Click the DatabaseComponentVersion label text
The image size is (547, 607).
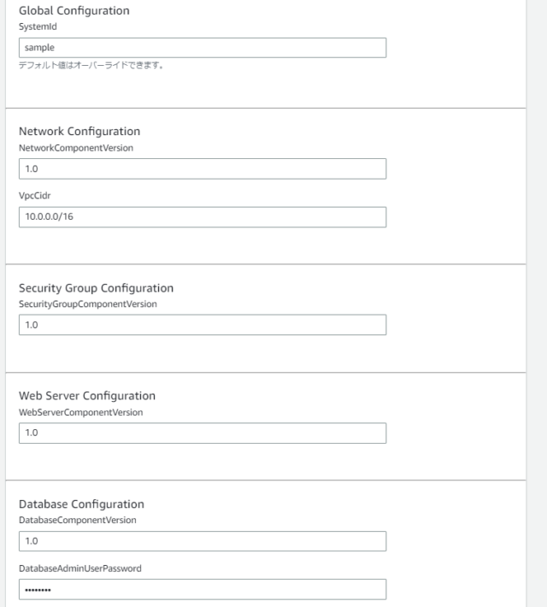click(x=78, y=521)
